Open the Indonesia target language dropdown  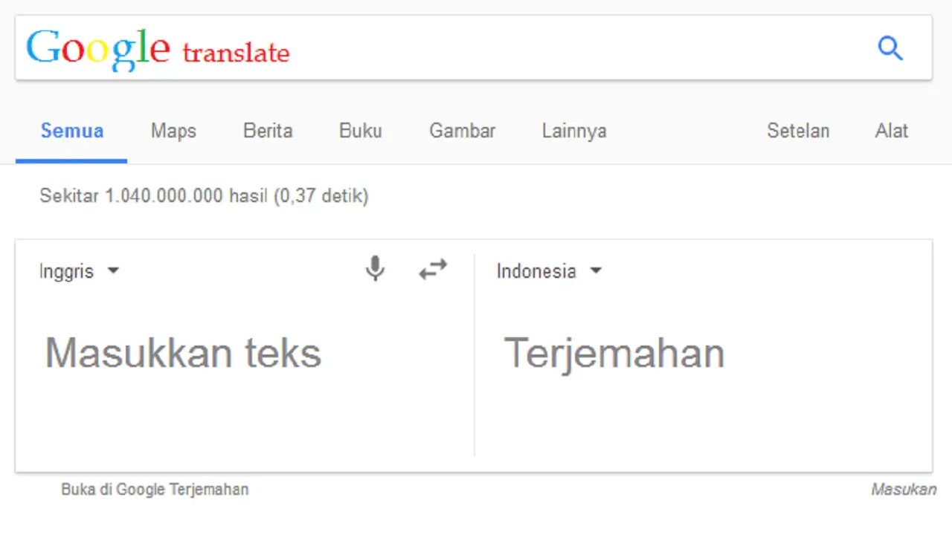coord(549,271)
